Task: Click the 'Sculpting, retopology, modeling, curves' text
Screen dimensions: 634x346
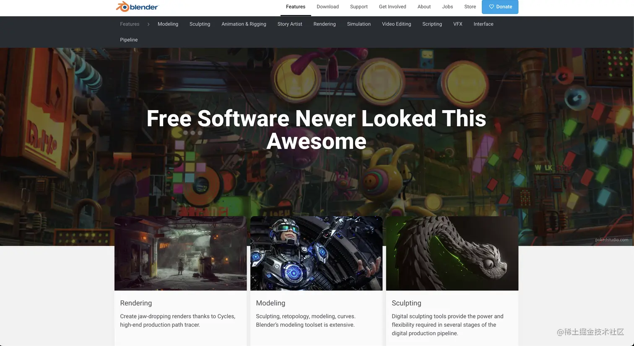Action: coord(306,320)
